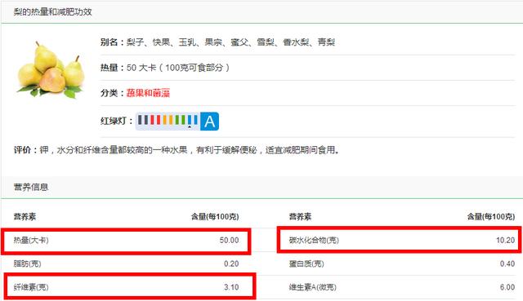
Task: Click the 评价 description paragraph
Action: tap(177, 150)
